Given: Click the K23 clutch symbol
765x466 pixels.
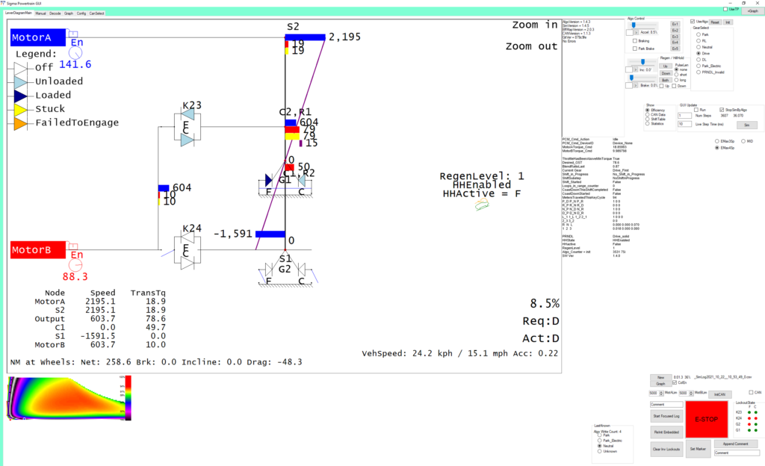Looking at the screenshot, I should tap(188, 127).
